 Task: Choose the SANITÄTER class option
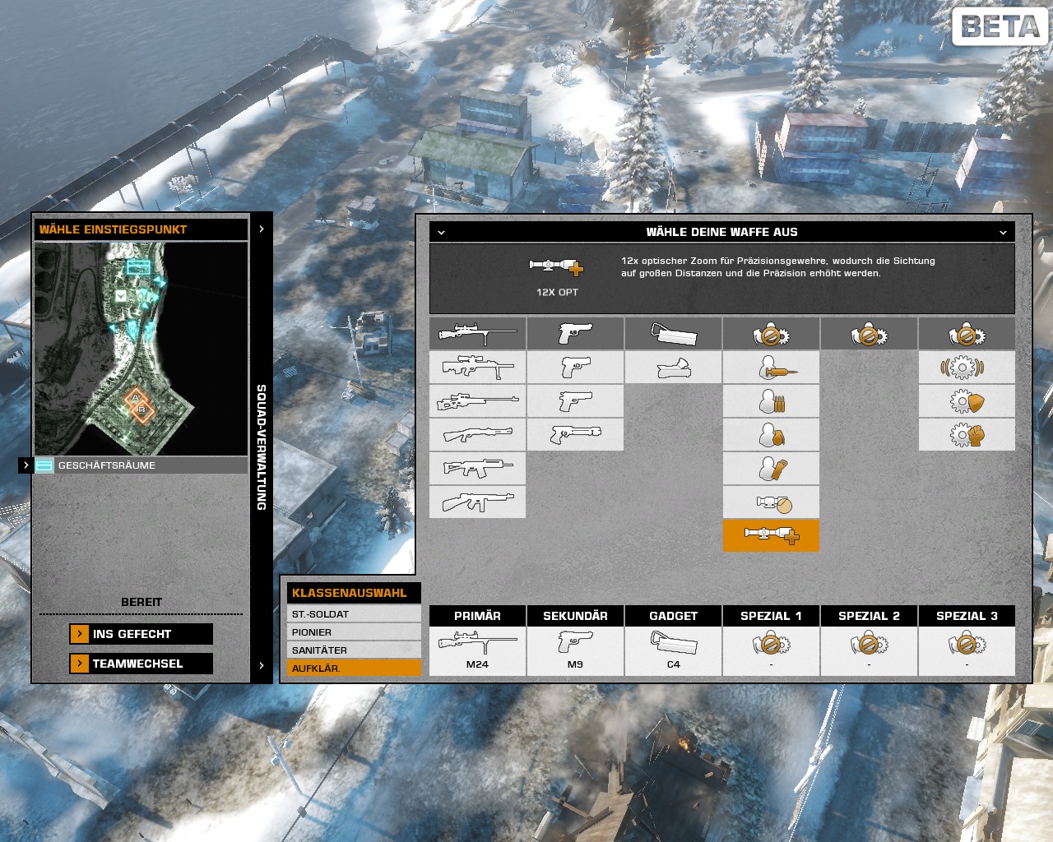[354, 650]
